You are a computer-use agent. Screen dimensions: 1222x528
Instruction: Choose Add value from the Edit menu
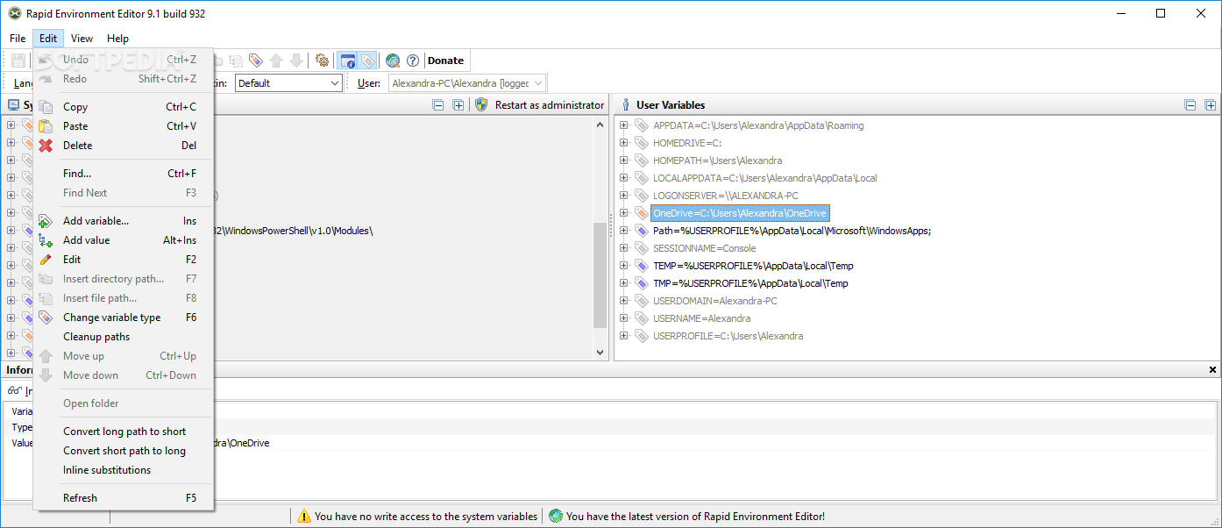tap(123, 240)
